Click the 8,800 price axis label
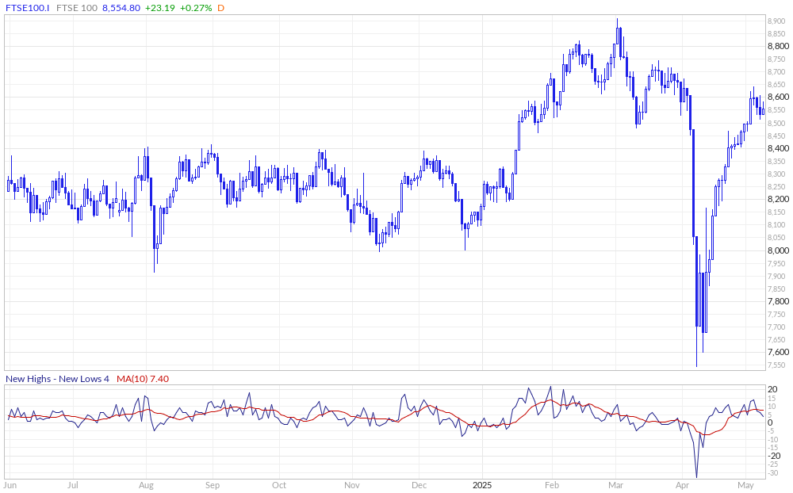The height and width of the screenshot is (493, 793). 779,46
